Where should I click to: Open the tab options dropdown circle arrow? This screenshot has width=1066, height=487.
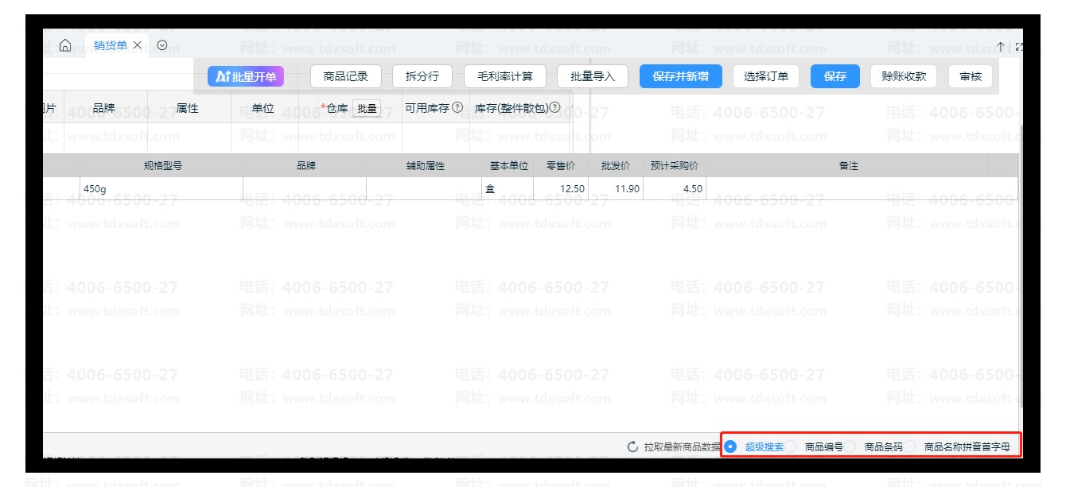coord(162,45)
